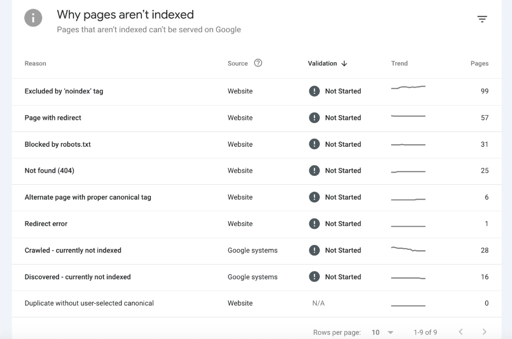Select the Trend column header

coord(399,63)
